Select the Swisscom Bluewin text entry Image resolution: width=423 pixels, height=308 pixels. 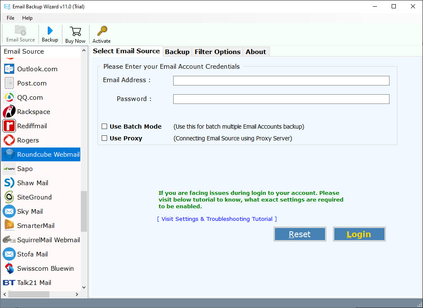pos(46,268)
